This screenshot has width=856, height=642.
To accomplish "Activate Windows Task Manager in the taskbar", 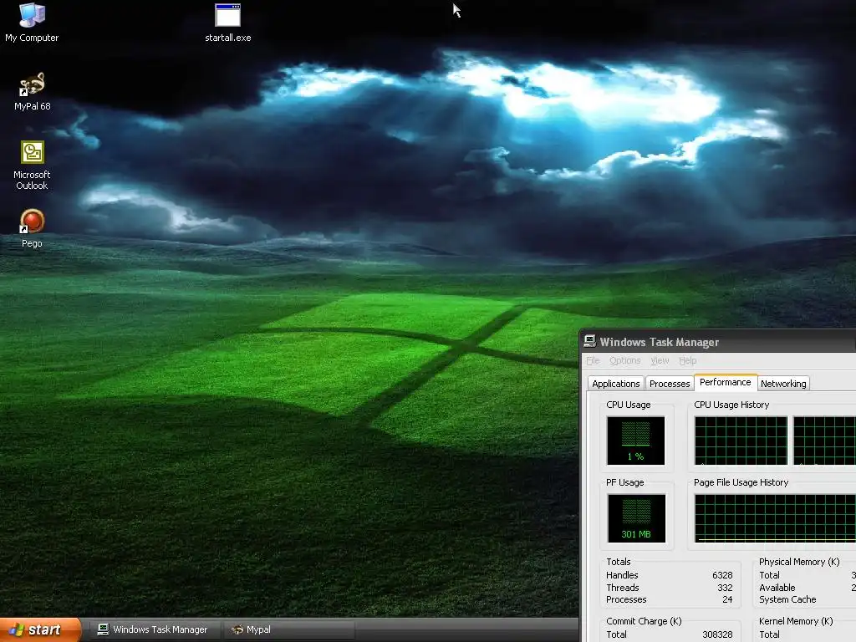I will pyautogui.click(x=153, y=629).
